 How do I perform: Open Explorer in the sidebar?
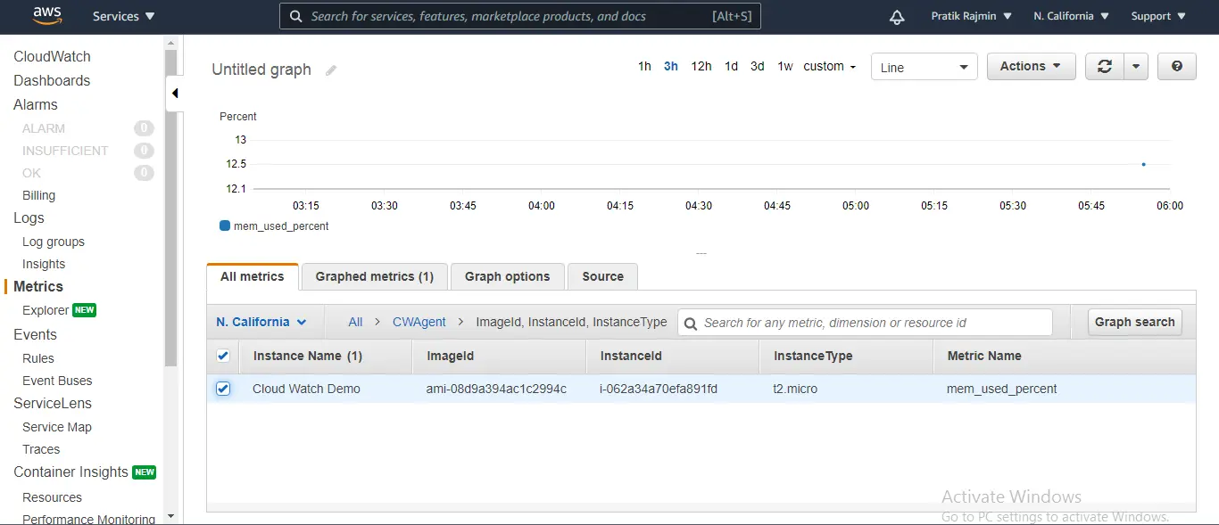pyautogui.click(x=46, y=310)
